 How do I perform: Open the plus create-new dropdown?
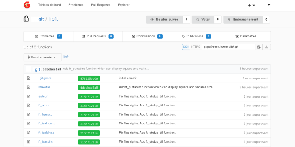(251, 5)
